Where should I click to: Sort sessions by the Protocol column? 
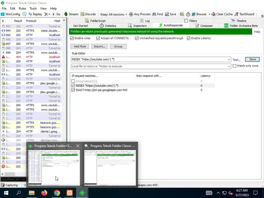(31, 21)
